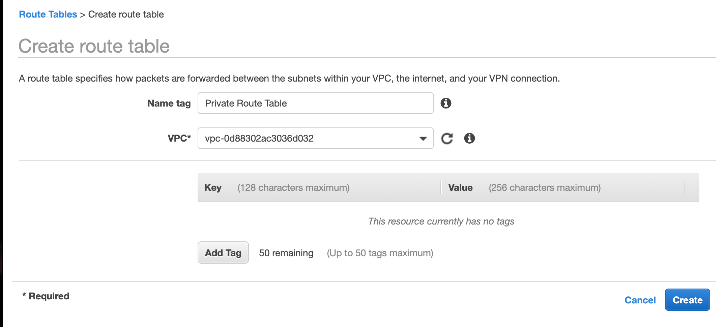The image size is (725, 327).
Task: Click the "Create route table" page heading
Action: coord(94,46)
